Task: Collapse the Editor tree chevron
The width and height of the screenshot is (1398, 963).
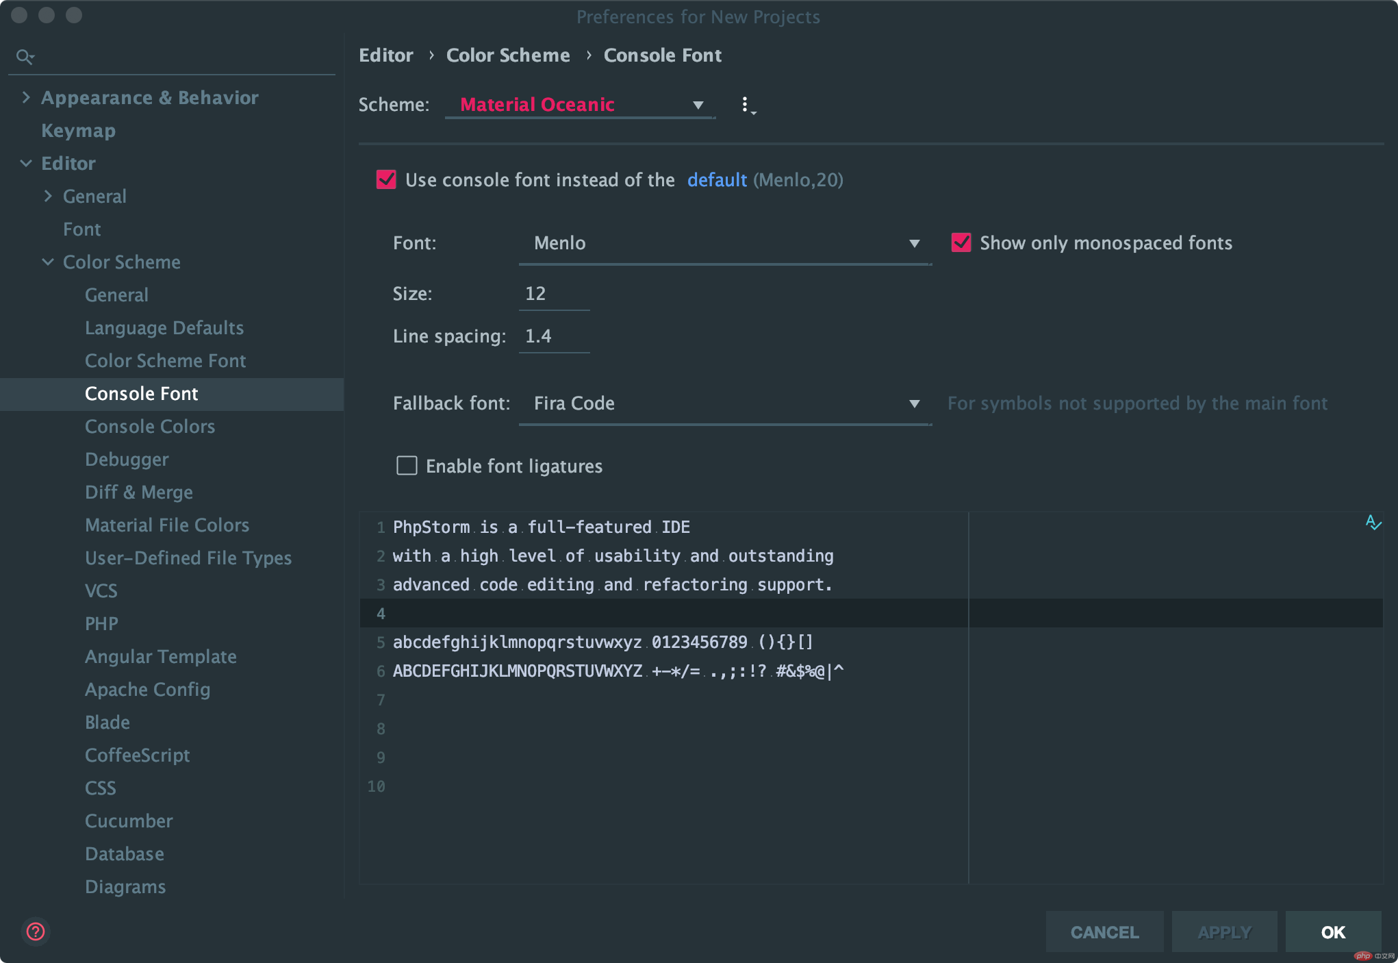Action: pos(26,163)
